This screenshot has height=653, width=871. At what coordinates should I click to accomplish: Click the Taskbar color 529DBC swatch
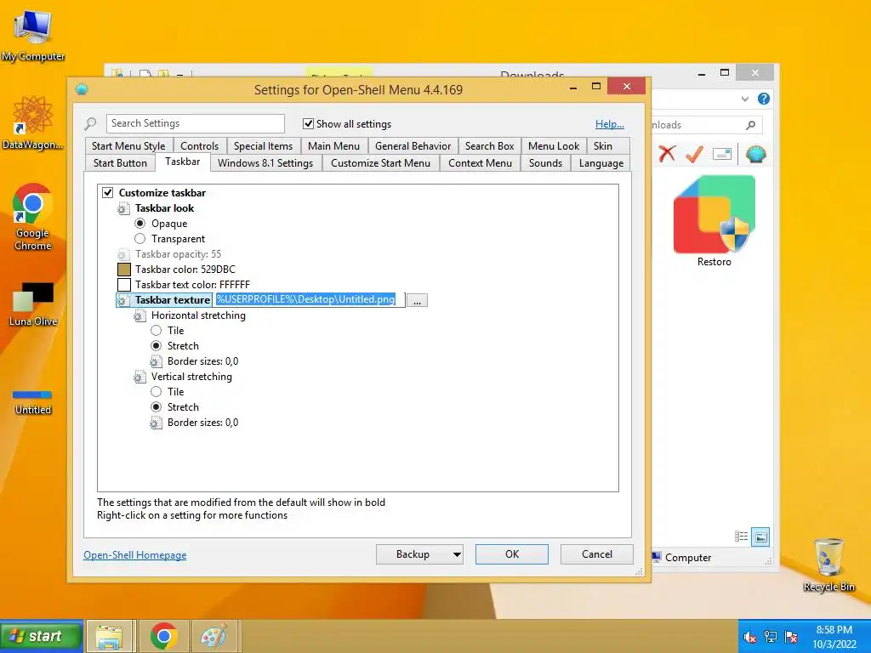coord(124,270)
